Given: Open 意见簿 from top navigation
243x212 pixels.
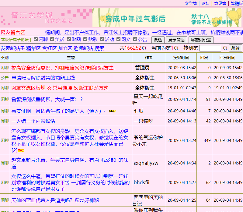Looking at the screenshot, I should pos(220,3).
